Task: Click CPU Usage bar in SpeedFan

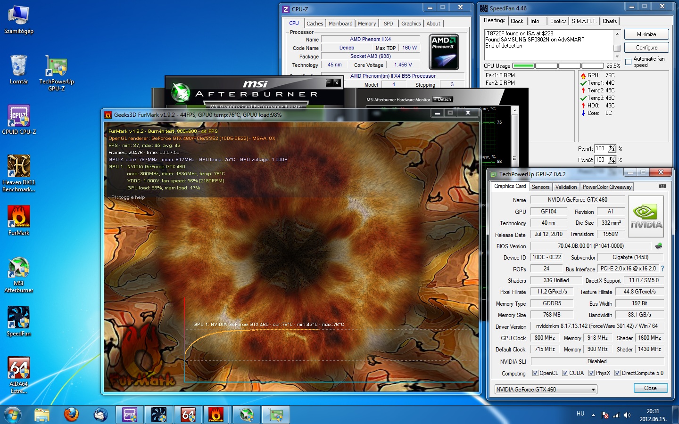Action: (558, 65)
